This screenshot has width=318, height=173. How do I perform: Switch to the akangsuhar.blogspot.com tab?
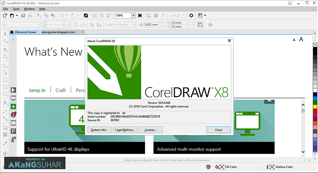point(58,32)
